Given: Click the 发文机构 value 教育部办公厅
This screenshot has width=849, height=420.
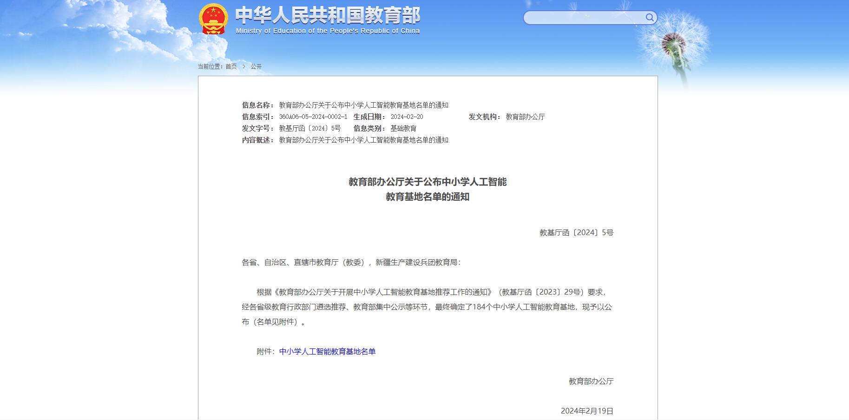Looking at the screenshot, I should pos(525,117).
